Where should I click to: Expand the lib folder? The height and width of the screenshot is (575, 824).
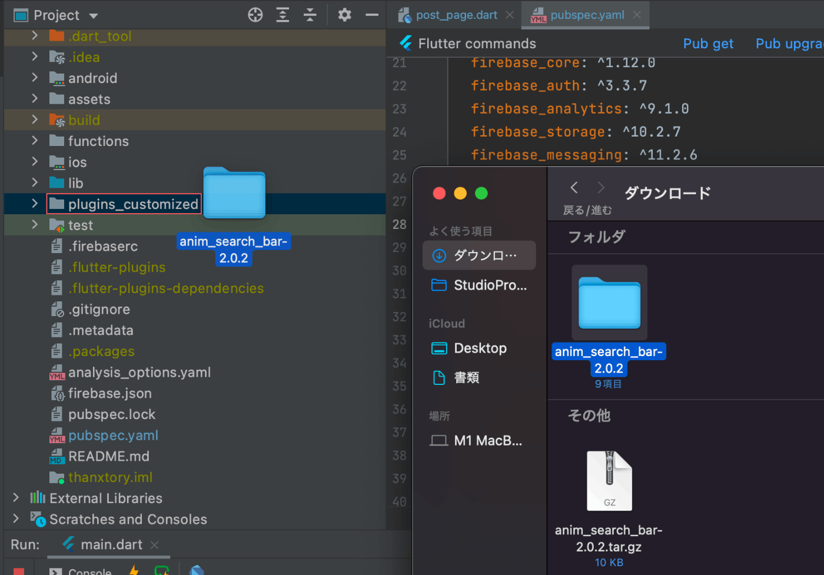35,182
